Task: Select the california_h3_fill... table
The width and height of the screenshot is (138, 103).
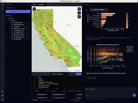Action: (x=19, y=35)
